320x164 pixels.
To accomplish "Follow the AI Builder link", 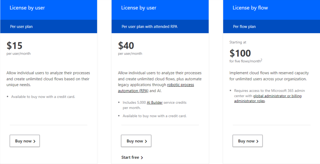I will pos(155,102).
